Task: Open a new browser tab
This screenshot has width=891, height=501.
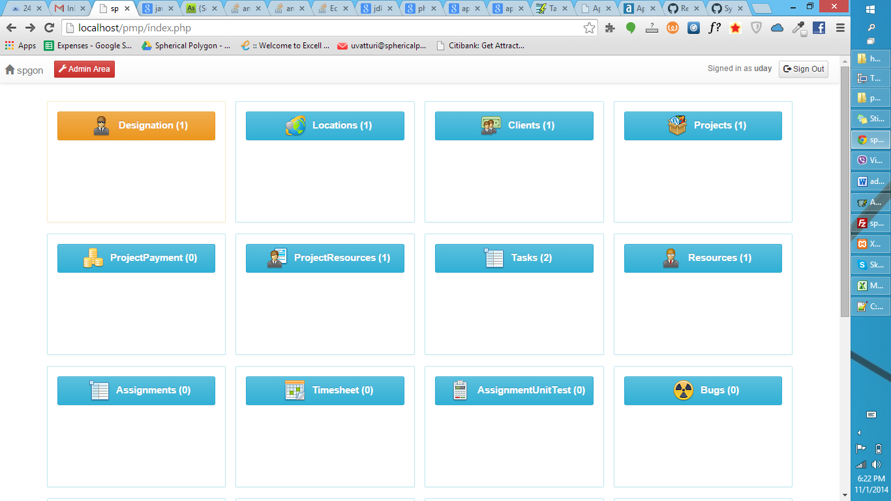Action: (x=761, y=9)
